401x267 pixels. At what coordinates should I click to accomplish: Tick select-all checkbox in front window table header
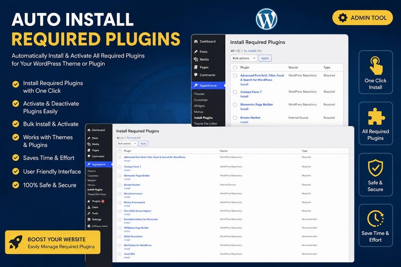click(x=120, y=151)
